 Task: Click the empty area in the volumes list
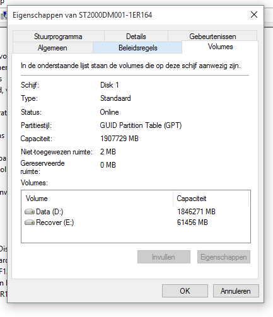click(x=136, y=235)
